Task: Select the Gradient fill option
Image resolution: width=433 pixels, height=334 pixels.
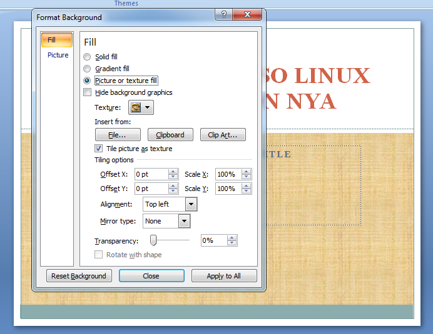Action: (x=87, y=69)
